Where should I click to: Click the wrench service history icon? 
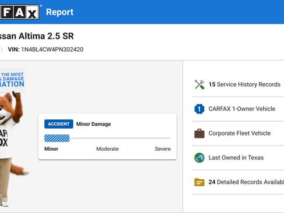200,84
